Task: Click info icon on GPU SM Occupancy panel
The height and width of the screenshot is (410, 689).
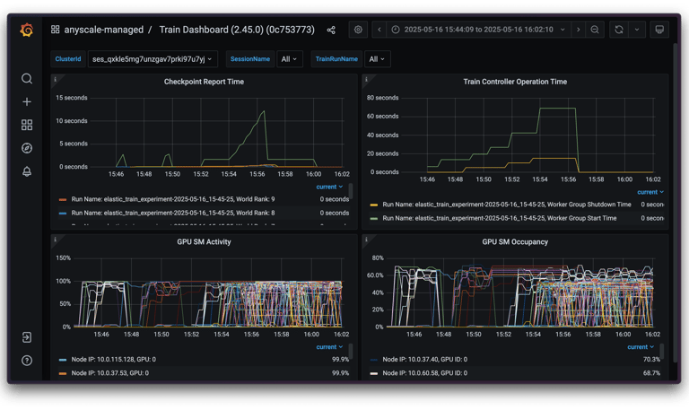Action: click(366, 240)
